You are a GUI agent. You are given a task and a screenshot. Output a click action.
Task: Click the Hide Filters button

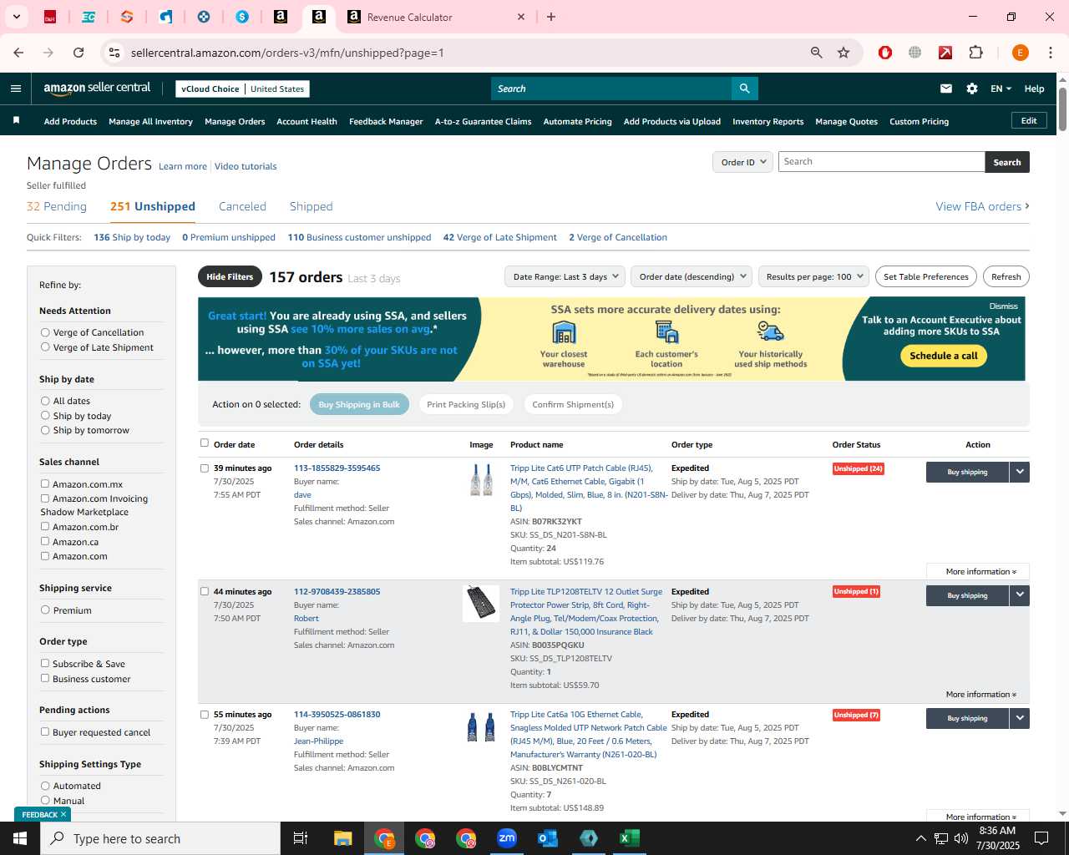(230, 276)
